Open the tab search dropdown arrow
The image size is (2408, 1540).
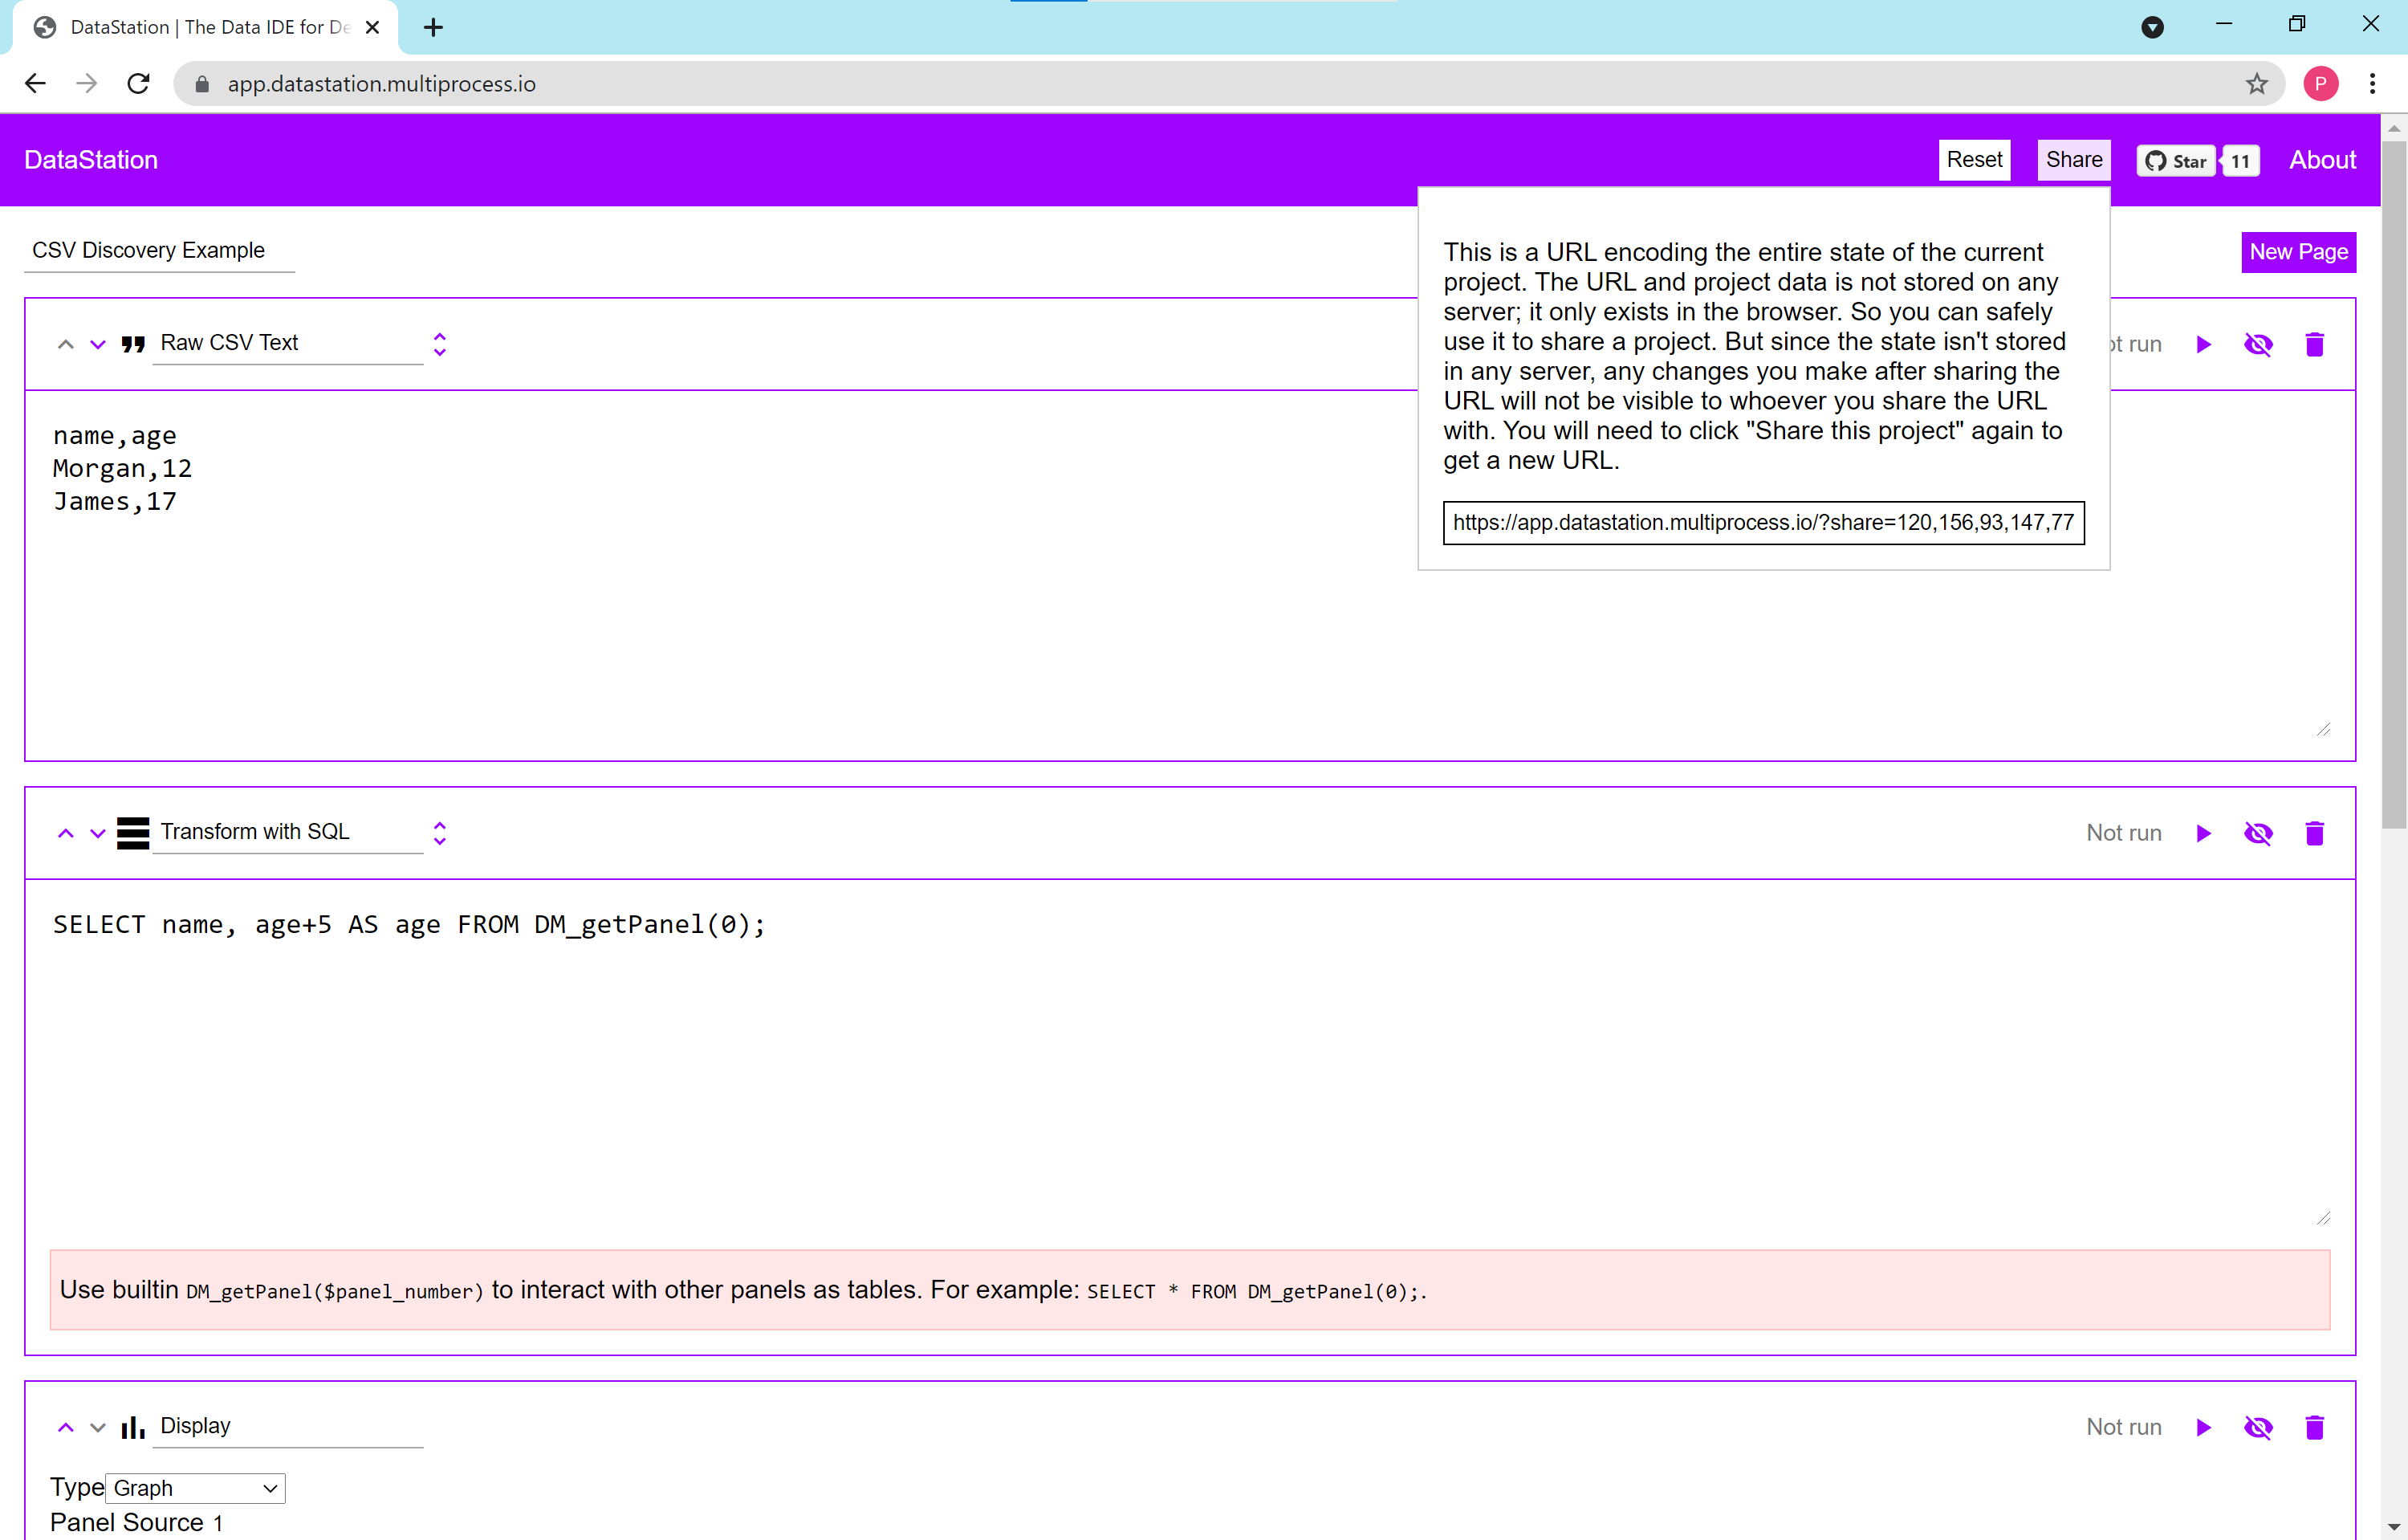tap(2152, 27)
